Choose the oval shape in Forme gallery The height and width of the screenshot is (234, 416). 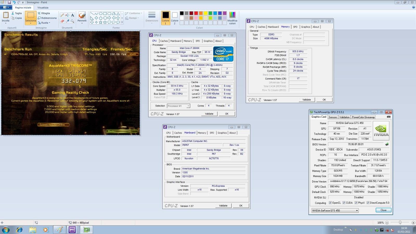click(101, 14)
